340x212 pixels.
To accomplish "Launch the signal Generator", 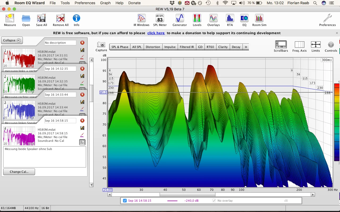I will tap(180, 20).
